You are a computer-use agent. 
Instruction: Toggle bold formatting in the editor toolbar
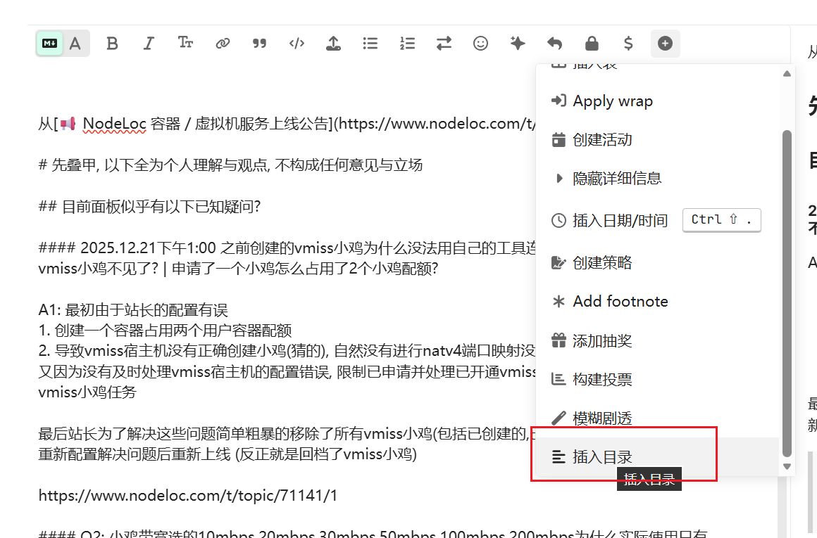(x=112, y=44)
